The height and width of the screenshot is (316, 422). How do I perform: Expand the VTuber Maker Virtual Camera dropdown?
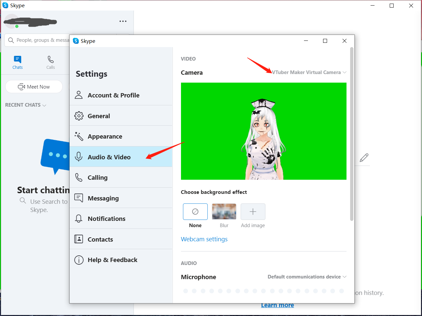(309, 72)
